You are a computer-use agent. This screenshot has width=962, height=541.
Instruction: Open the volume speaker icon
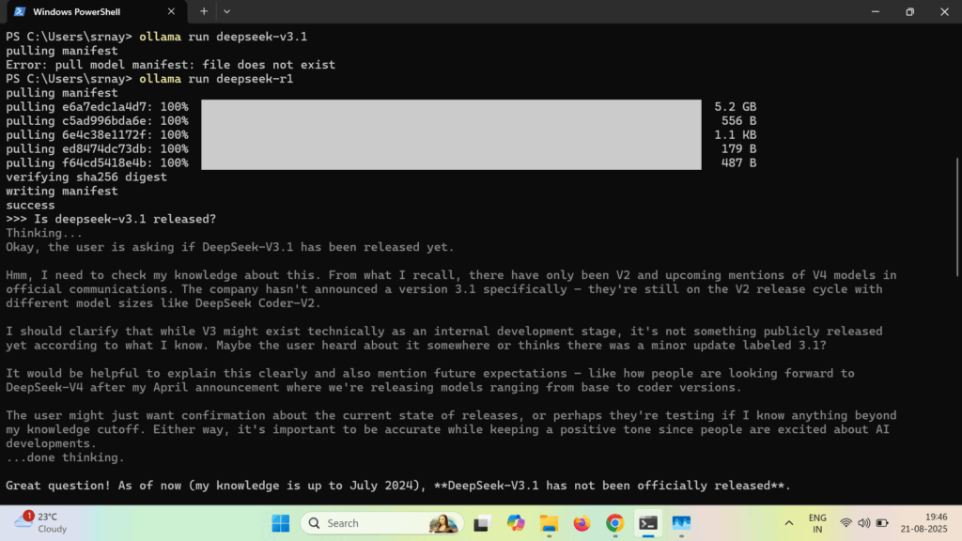864,523
